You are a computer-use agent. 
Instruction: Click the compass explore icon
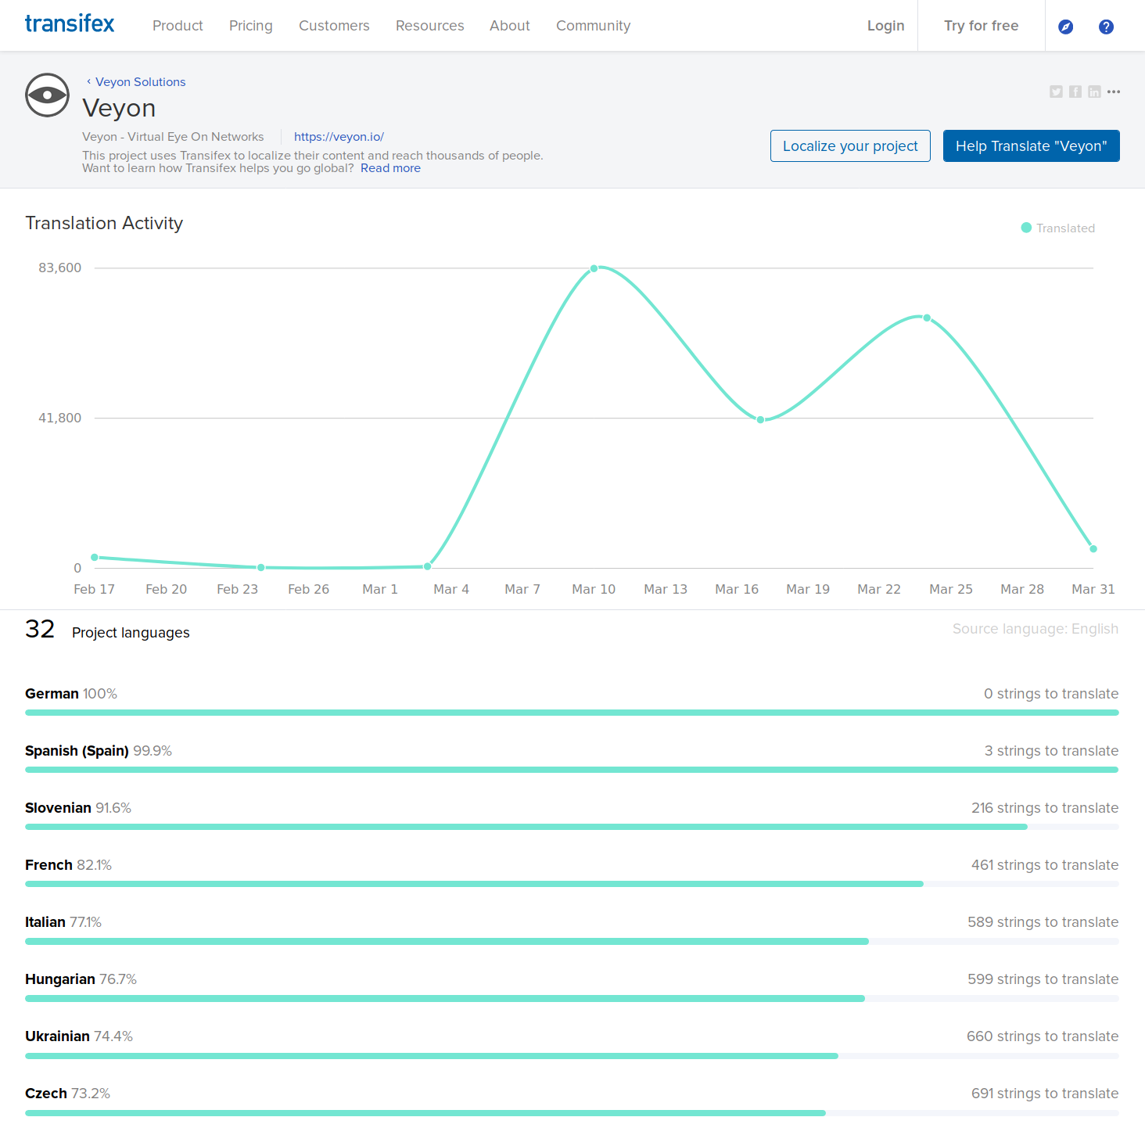click(x=1065, y=27)
